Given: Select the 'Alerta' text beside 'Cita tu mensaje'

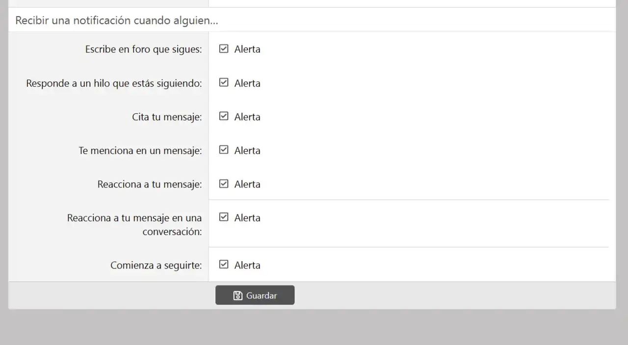Looking at the screenshot, I should coord(247,117).
